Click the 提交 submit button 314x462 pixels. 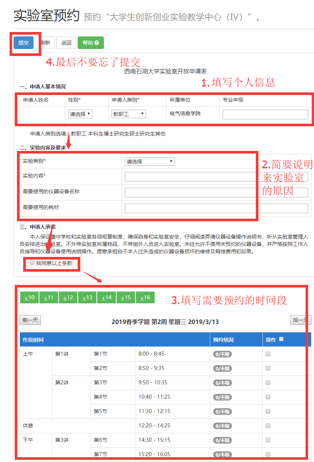(24, 43)
